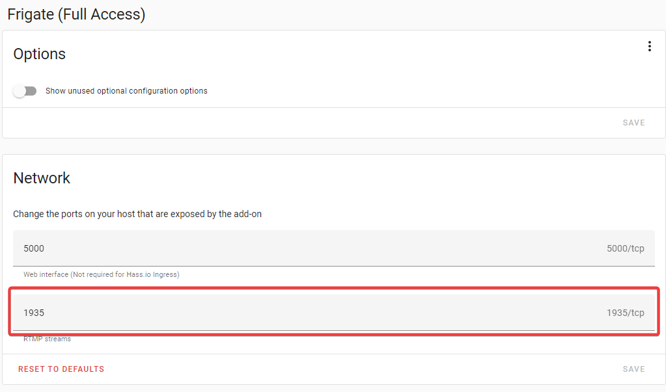Click the Options section heading
This screenshot has width=666, height=392.
(x=39, y=54)
